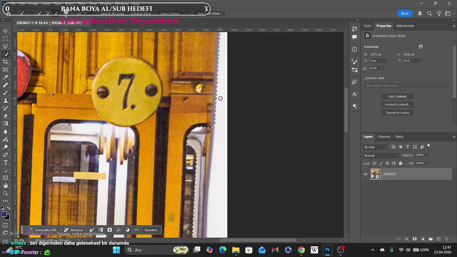Open the Normal blend mode dropdown

(x=382, y=155)
